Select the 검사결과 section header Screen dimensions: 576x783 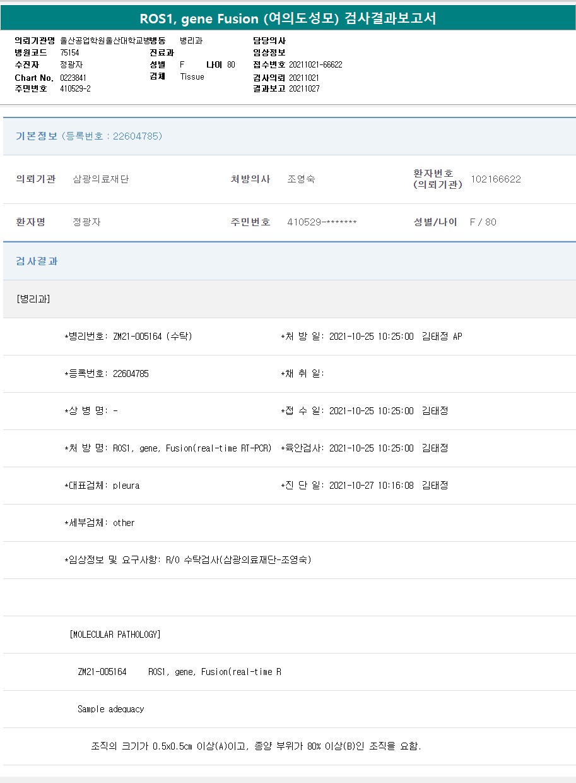point(37,261)
